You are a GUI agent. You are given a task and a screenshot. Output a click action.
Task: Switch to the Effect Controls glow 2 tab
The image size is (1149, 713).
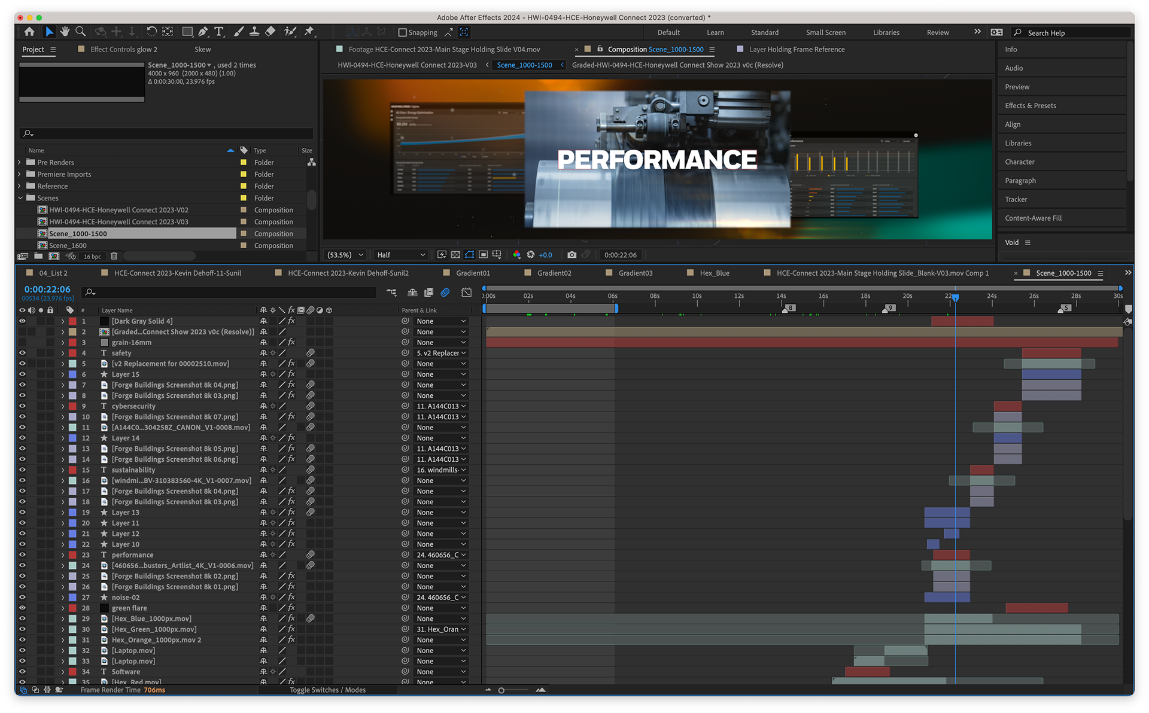pos(123,50)
